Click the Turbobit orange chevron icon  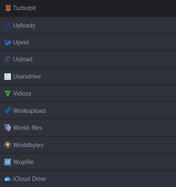(x=8, y=8)
